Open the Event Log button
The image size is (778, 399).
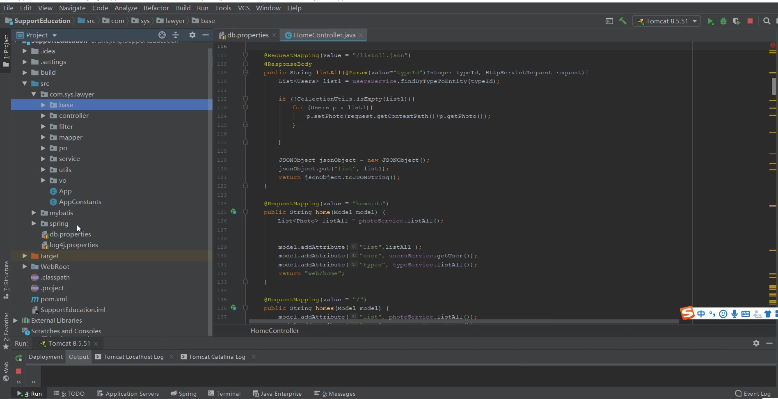753,394
